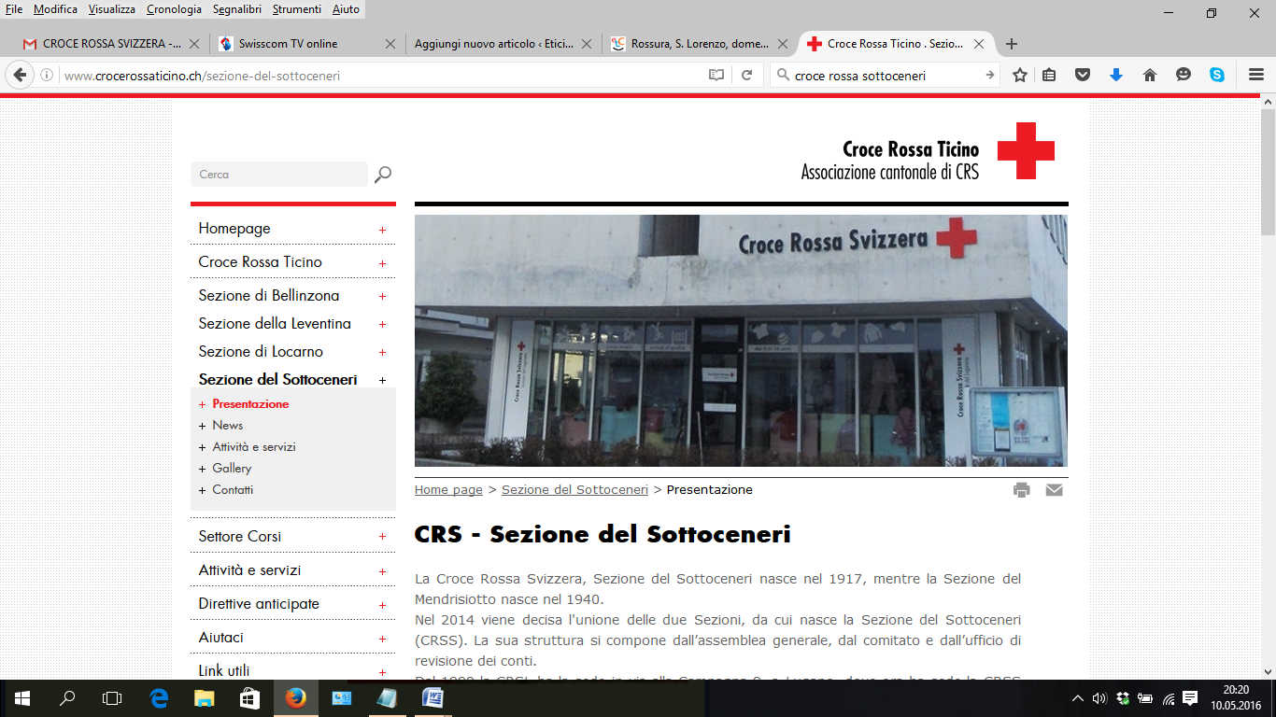Click the Croce Rossa Svizzera building photo

click(x=741, y=341)
